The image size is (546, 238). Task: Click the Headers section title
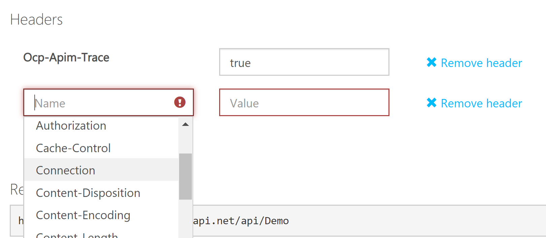click(x=36, y=19)
